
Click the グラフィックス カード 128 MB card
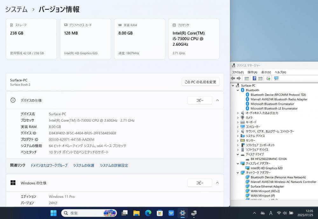(85, 39)
